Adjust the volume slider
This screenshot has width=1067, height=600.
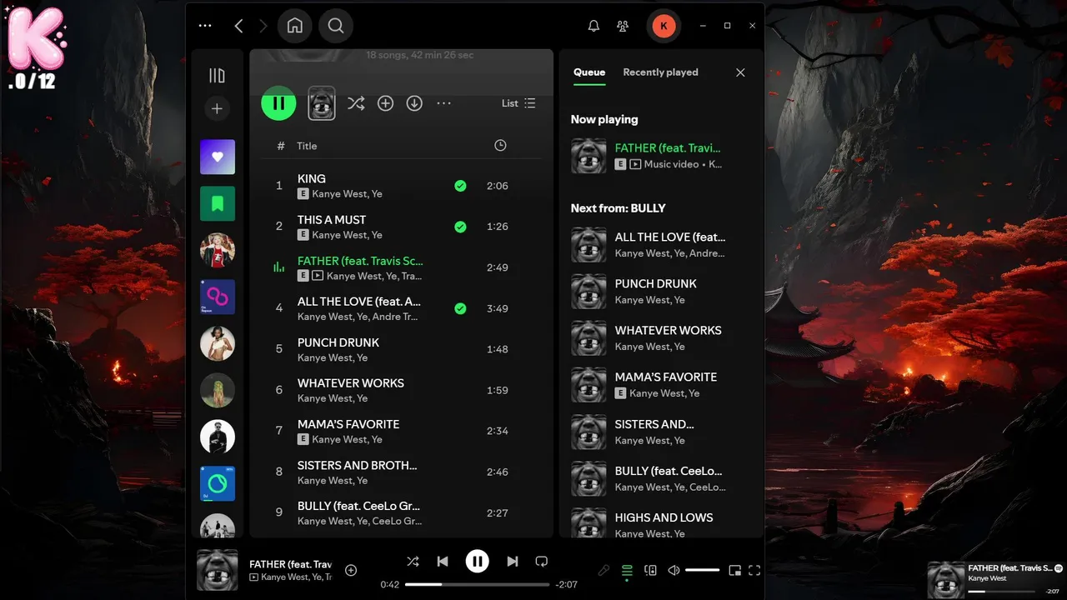(x=702, y=571)
